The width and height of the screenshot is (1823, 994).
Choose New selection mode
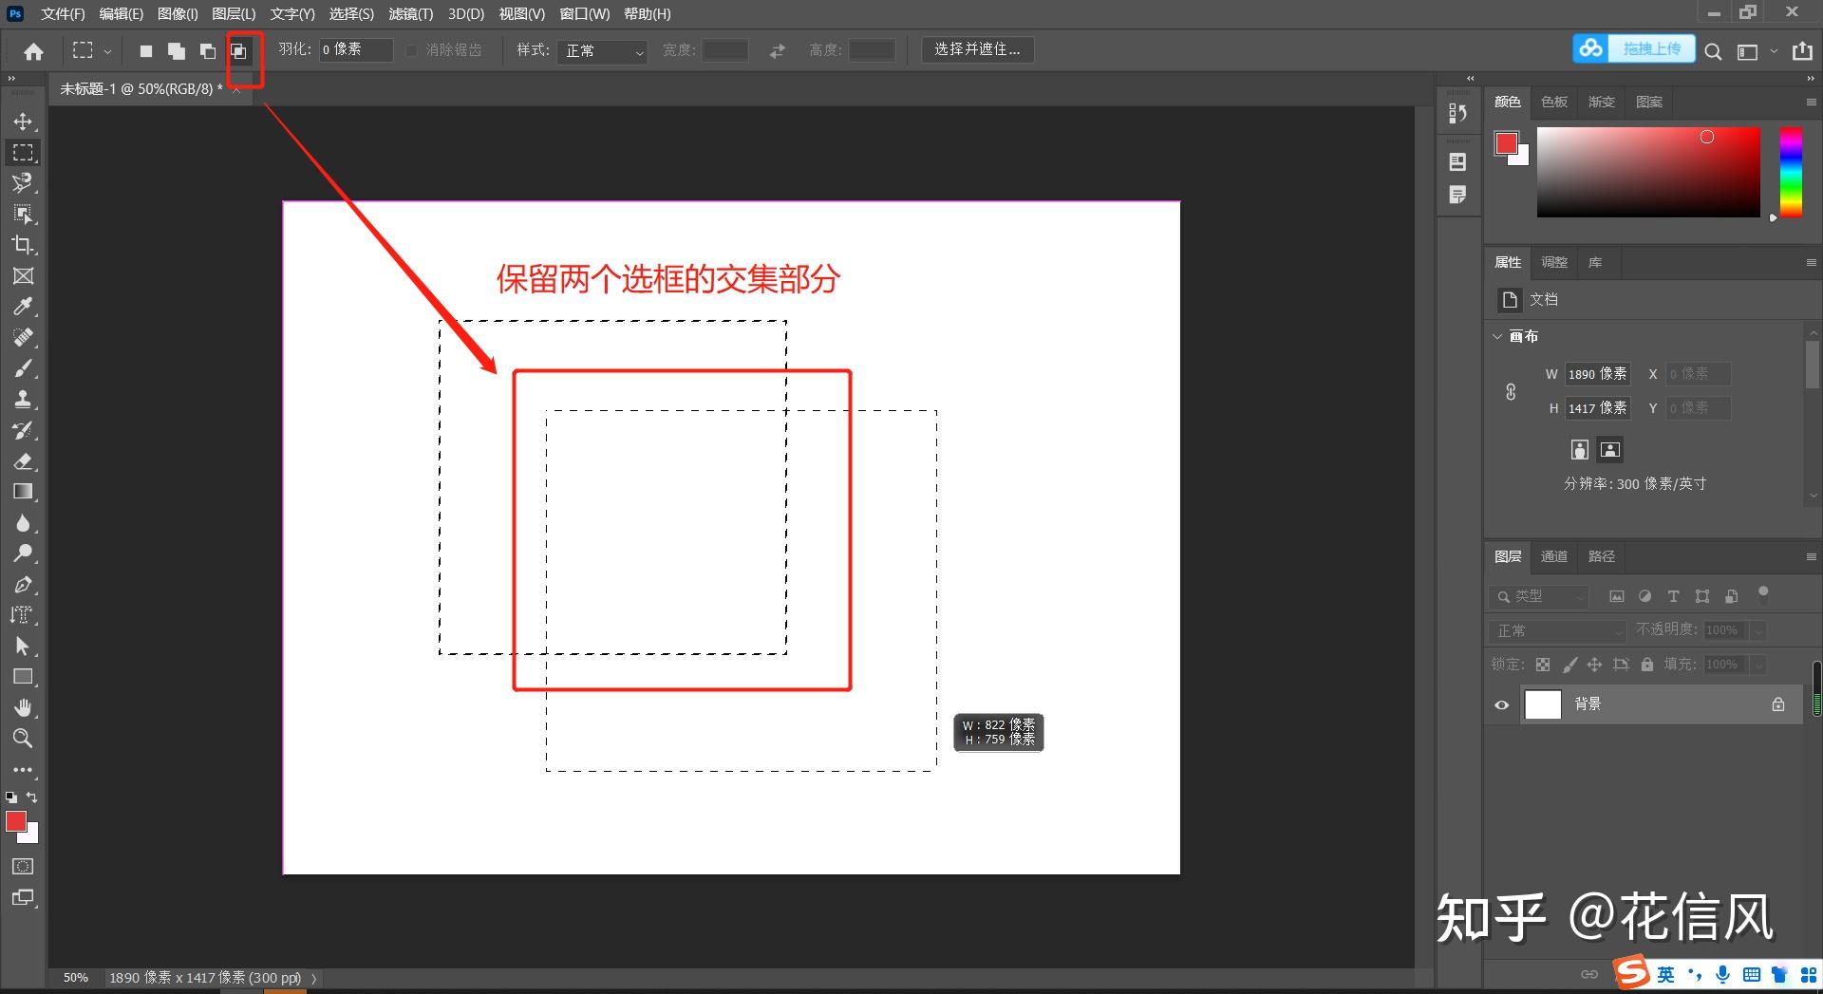tap(145, 51)
